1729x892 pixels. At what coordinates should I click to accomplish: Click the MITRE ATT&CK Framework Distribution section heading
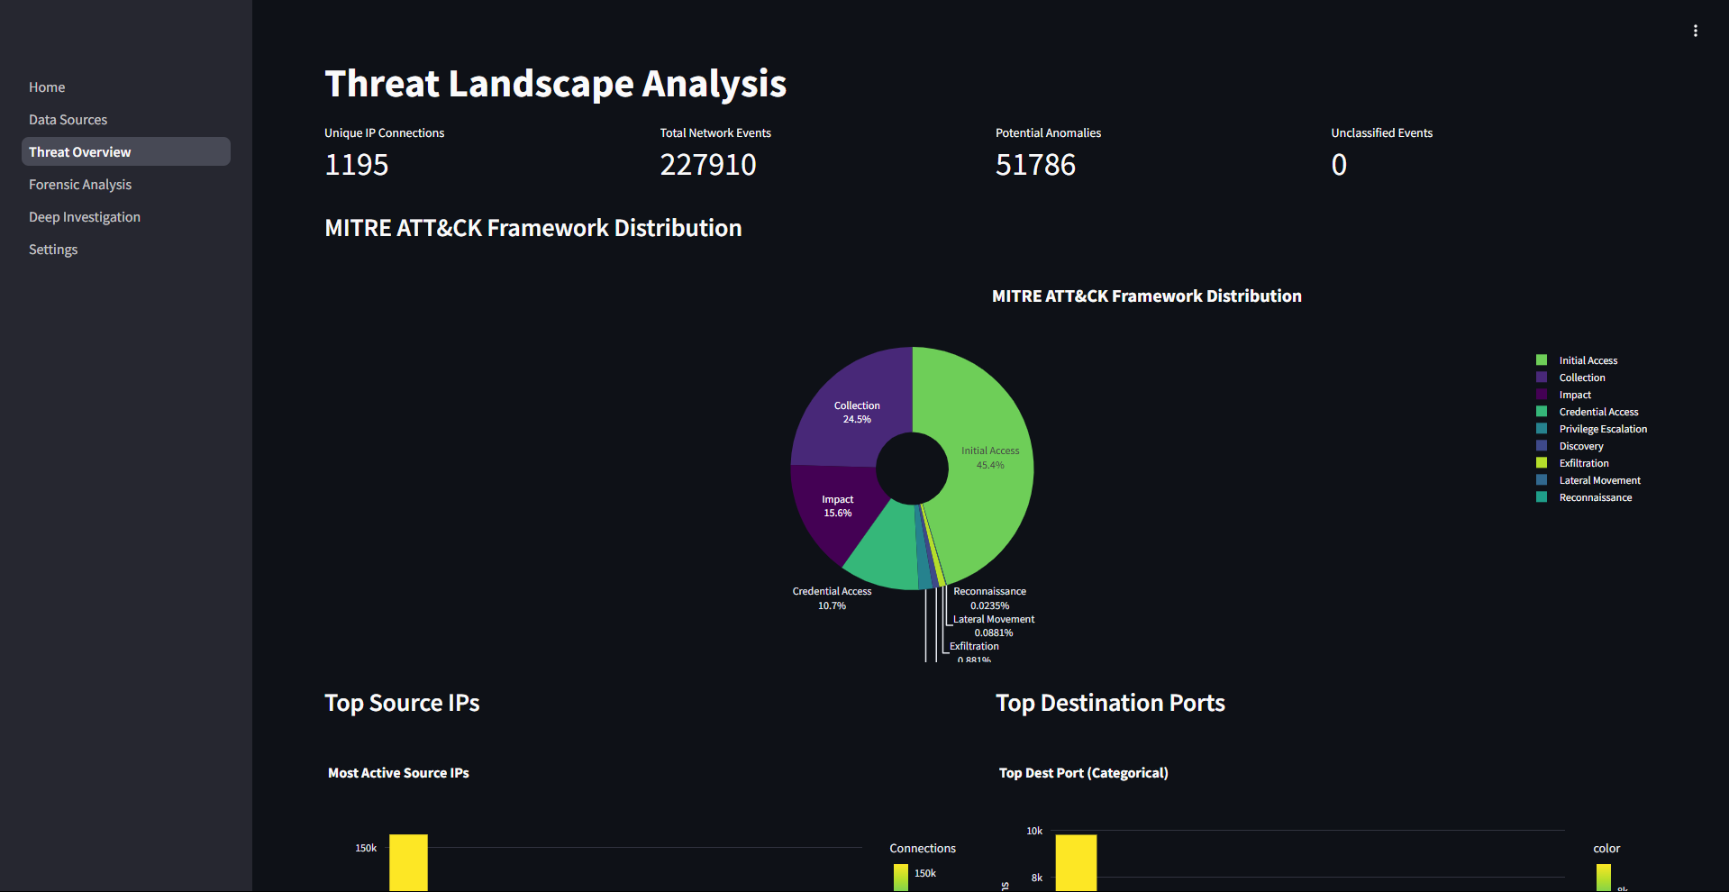pos(532,228)
